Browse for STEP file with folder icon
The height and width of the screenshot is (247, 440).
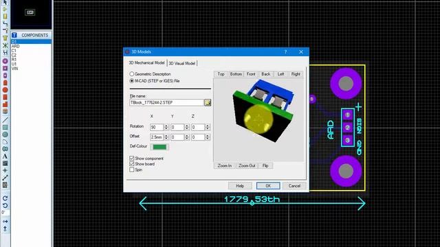tap(208, 102)
